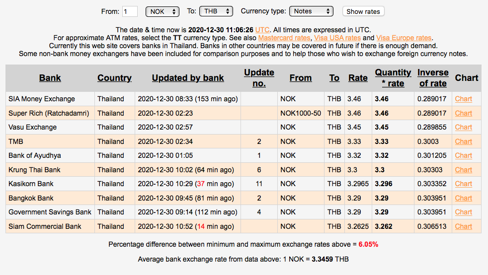Sort by Inverse of rate header

click(433, 78)
